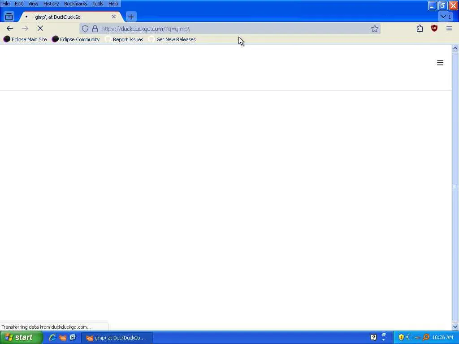Click the orange magnifier tray icon

426,337
